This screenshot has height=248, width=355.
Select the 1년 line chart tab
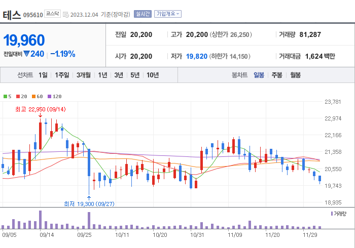click(102, 75)
